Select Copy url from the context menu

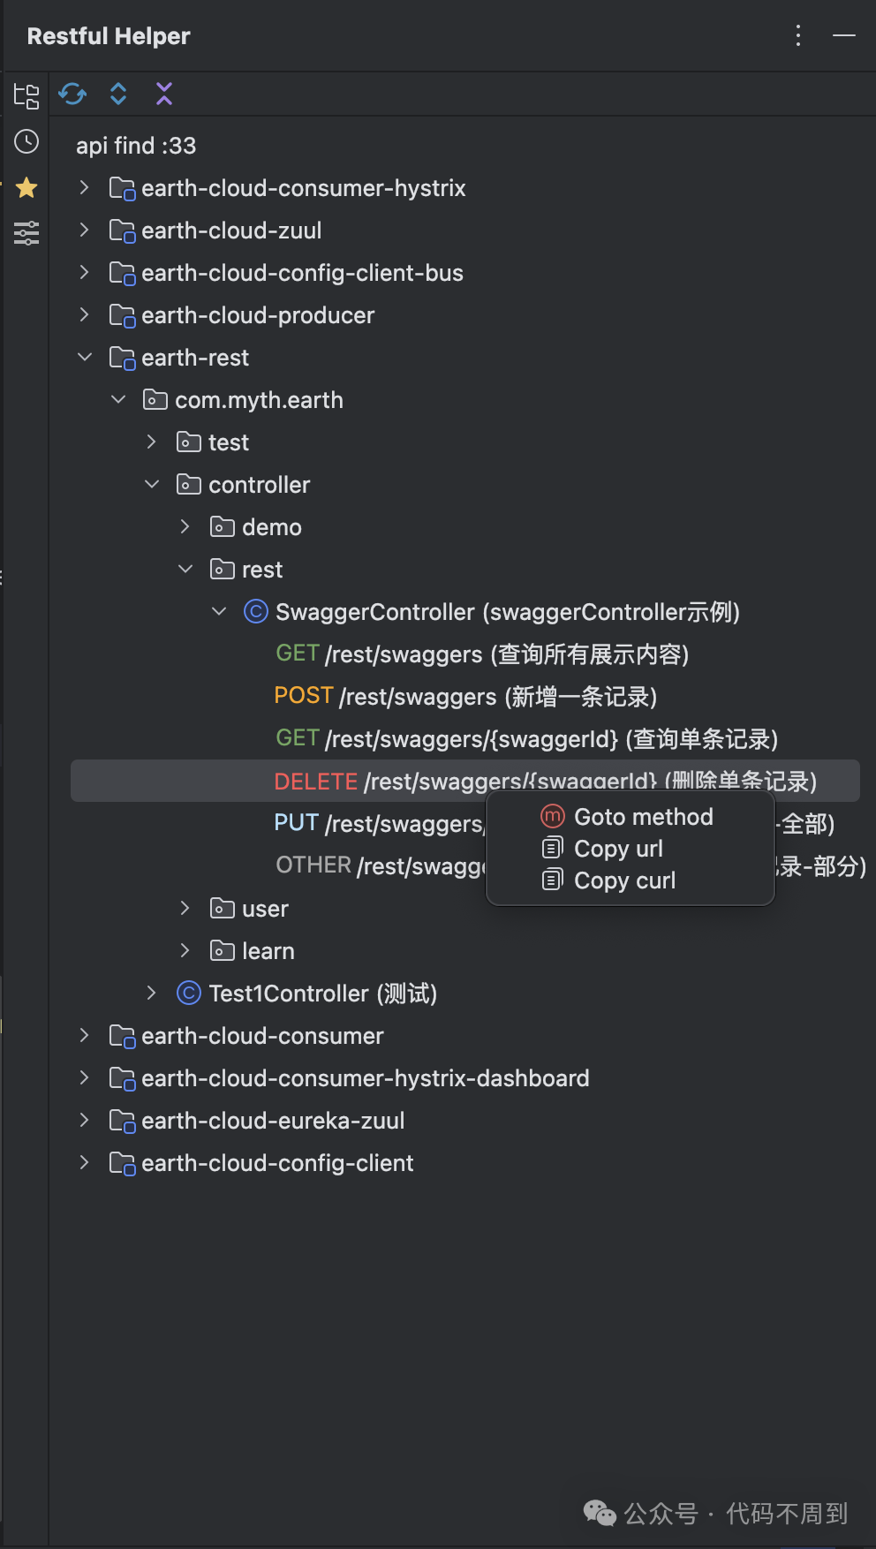coord(617,848)
